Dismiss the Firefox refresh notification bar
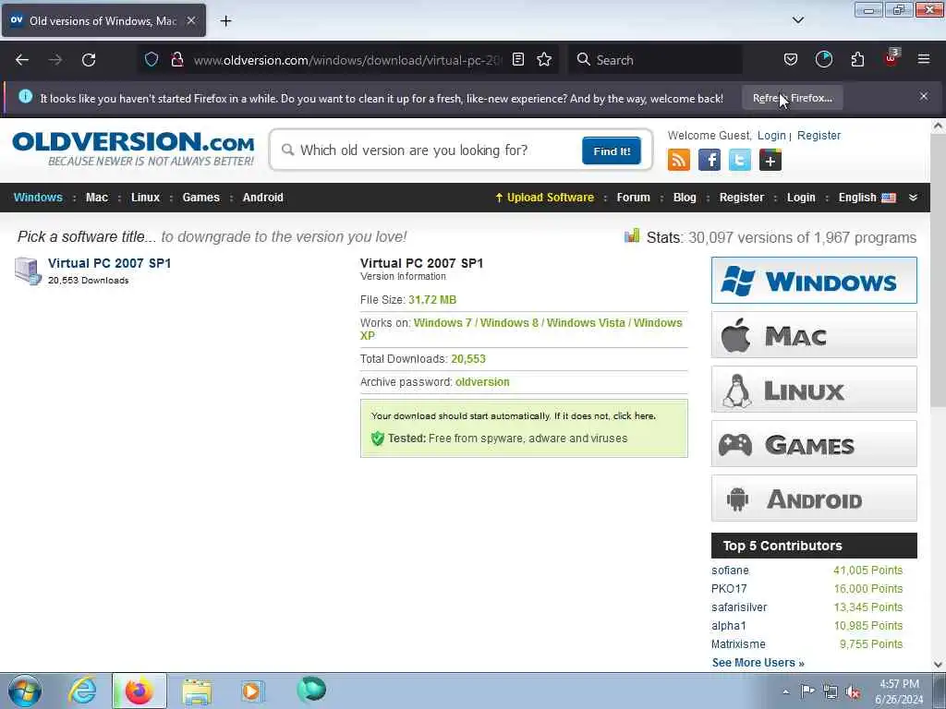Image resolution: width=946 pixels, height=709 pixels. click(x=924, y=96)
